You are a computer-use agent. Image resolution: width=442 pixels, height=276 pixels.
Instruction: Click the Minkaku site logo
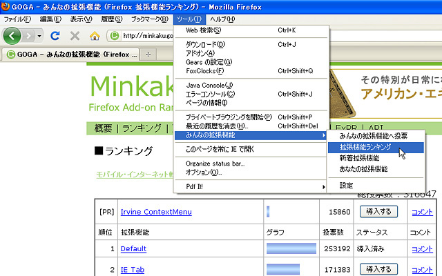(x=131, y=86)
